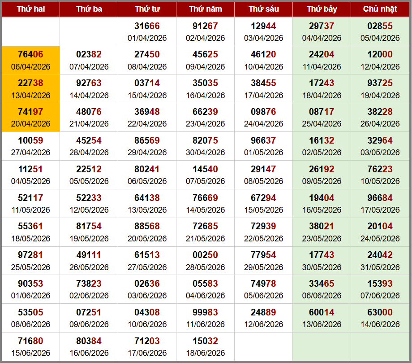The width and height of the screenshot is (412, 363).
Task: Click the Thứ tư column header
Action: (x=147, y=9)
